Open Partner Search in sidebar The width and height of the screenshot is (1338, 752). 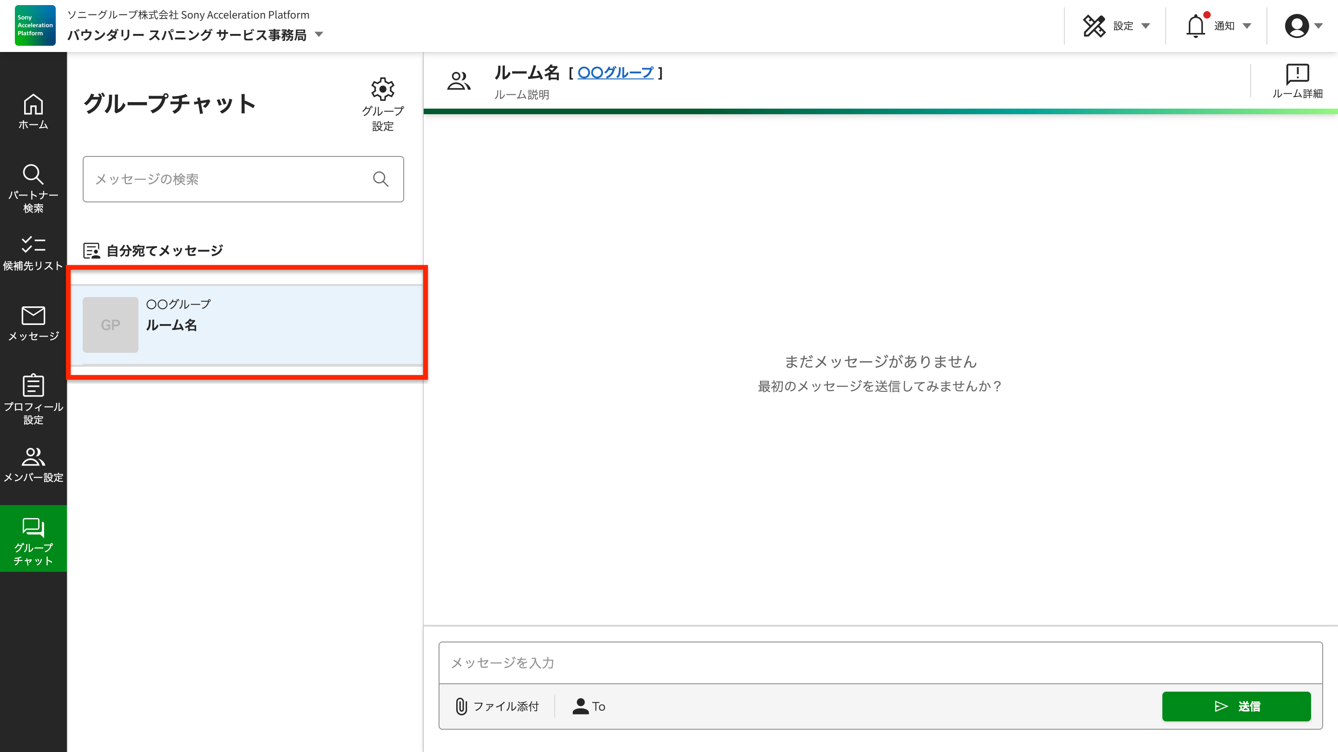coord(33,188)
